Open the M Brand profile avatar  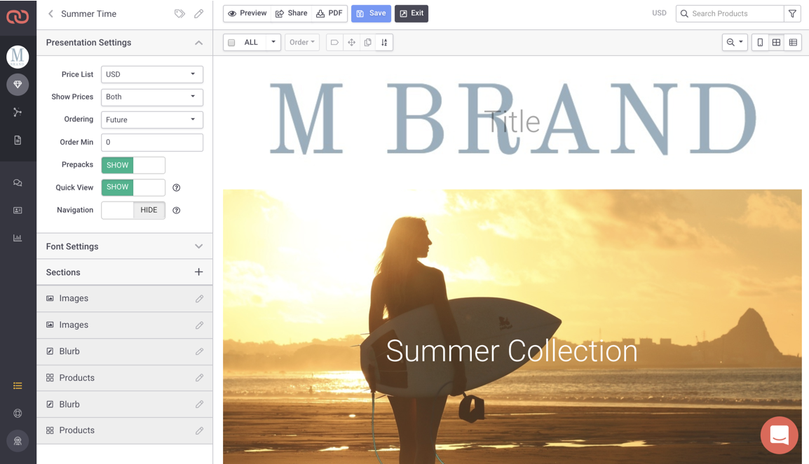point(18,57)
